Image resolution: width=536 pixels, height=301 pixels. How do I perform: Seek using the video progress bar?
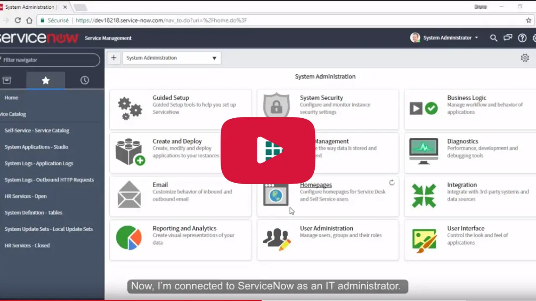point(268,299)
